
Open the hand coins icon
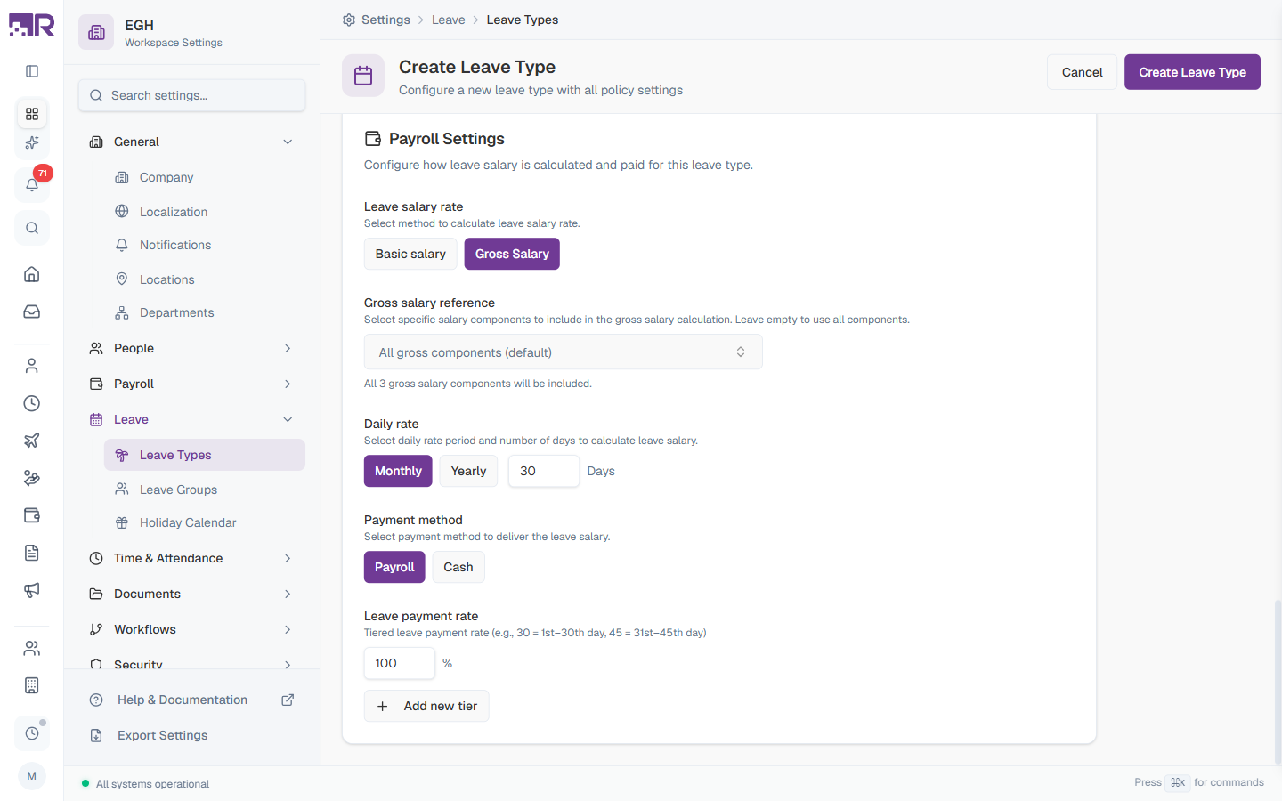tap(32, 478)
